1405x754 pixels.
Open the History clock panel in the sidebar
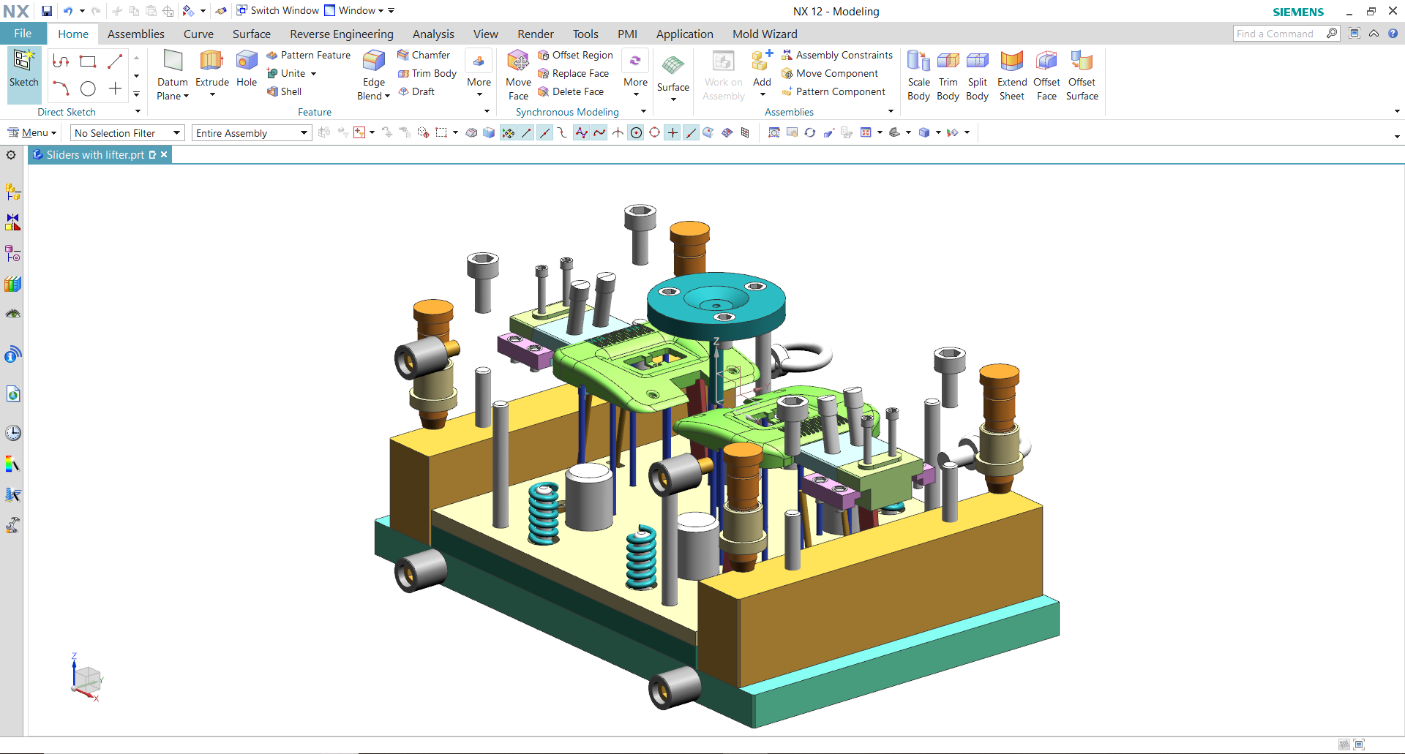(12, 432)
